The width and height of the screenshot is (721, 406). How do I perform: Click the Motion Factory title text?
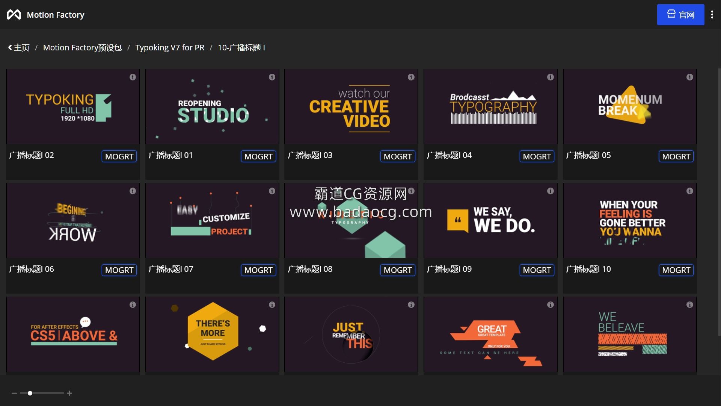[56, 15]
